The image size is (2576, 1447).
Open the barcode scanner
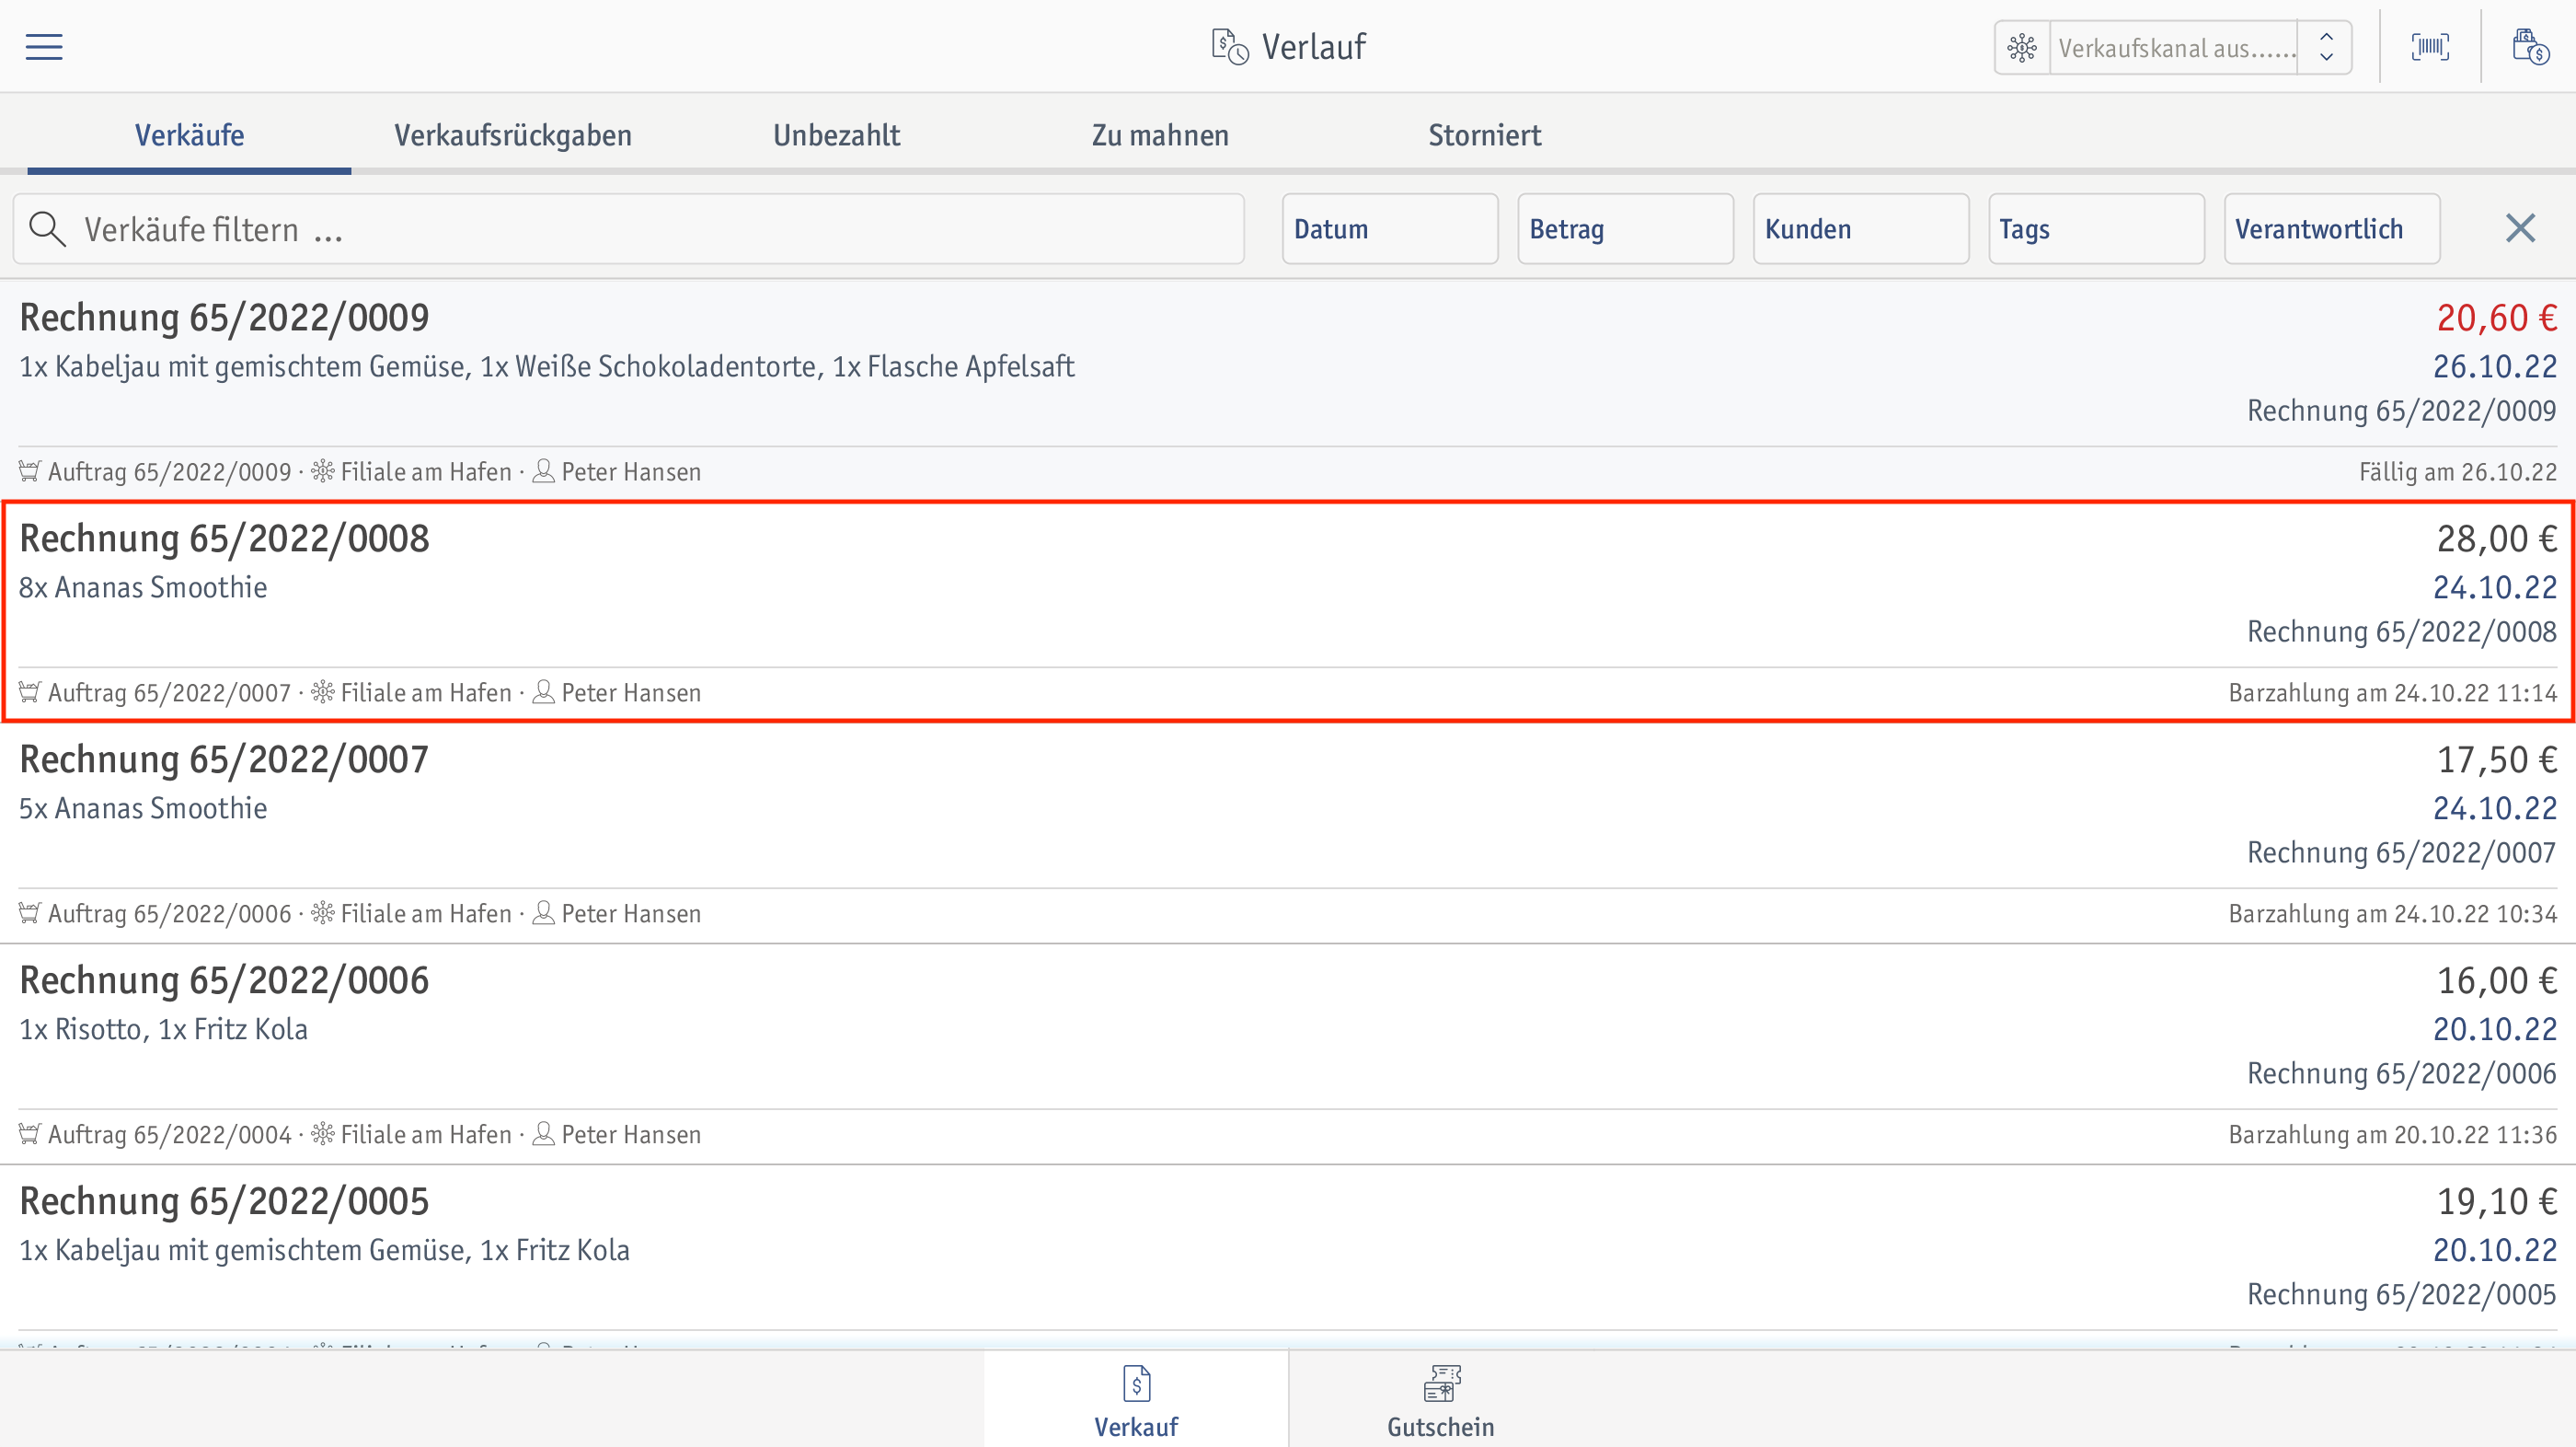pyautogui.click(x=2430, y=47)
